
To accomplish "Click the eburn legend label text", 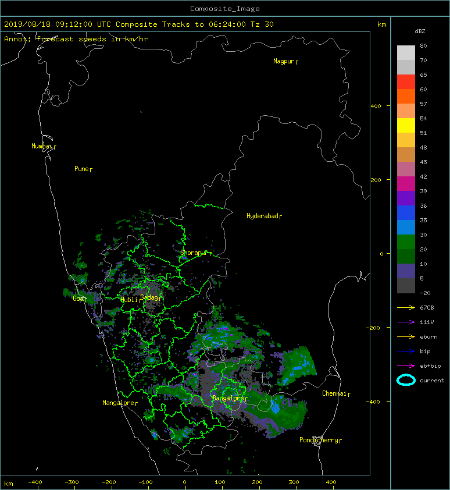I will [x=428, y=337].
